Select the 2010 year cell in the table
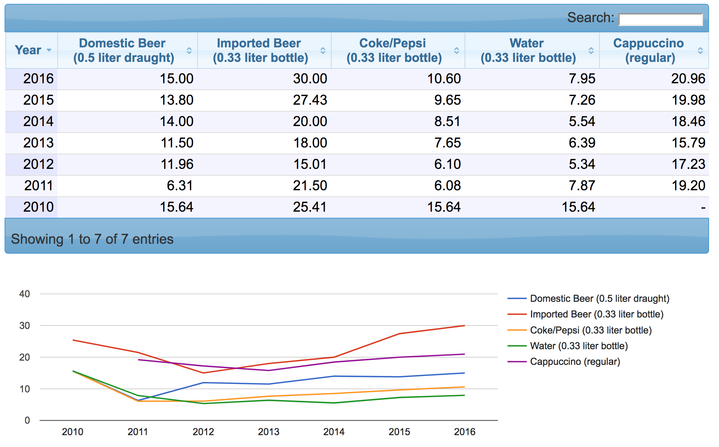This screenshot has width=719, height=447. click(x=31, y=207)
